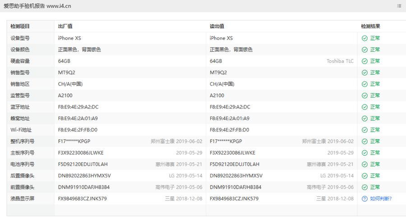The width and height of the screenshot is (406, 217).
Task: Select the 液晶显示屏 row label
Action: pyautogui.click(x=23, y=199)
